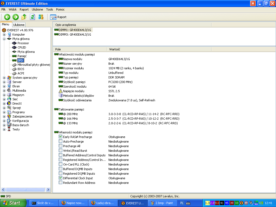
Task: Select DIMM1: GR400D64L3/1G device
Action: pyautogui.click(x=73, y=30)
